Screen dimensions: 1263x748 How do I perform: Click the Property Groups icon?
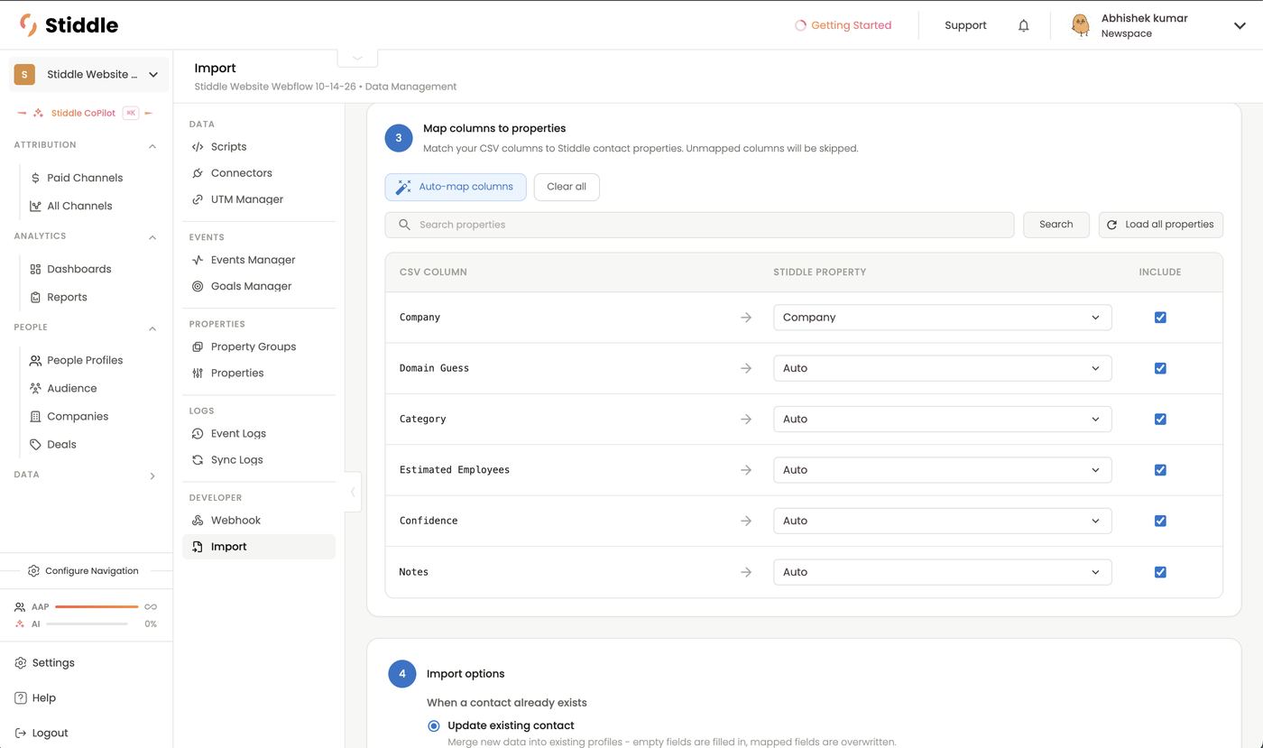point(198,346)
